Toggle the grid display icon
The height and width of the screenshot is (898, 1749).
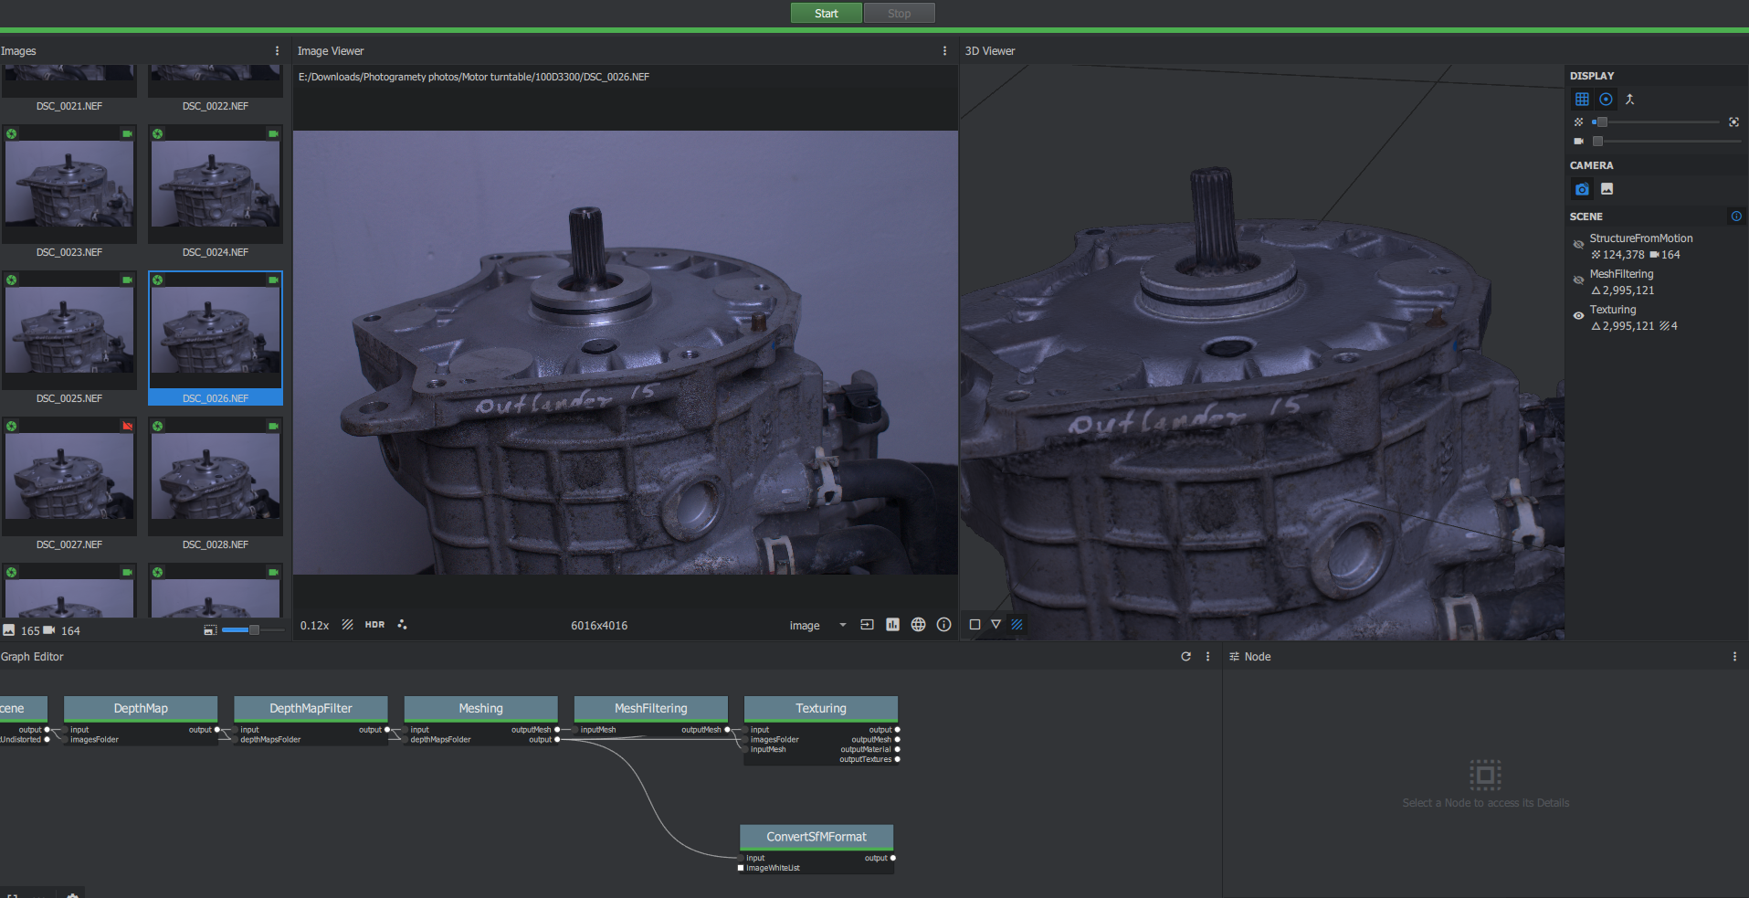[1582, 100]
